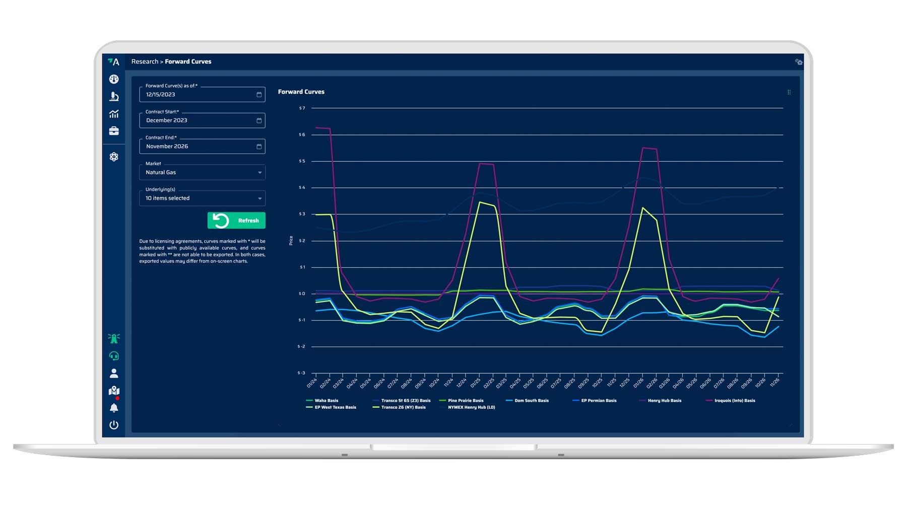Open the Market dropdown showing Natural Gas

point(202,172)
